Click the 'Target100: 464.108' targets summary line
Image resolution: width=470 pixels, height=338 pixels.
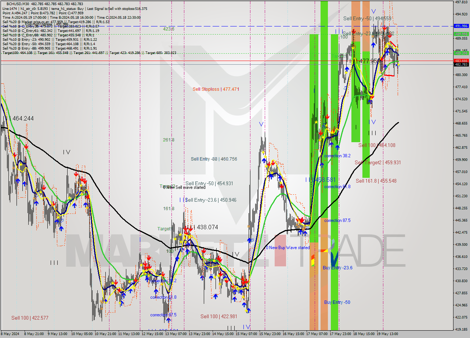pos(89,53)
